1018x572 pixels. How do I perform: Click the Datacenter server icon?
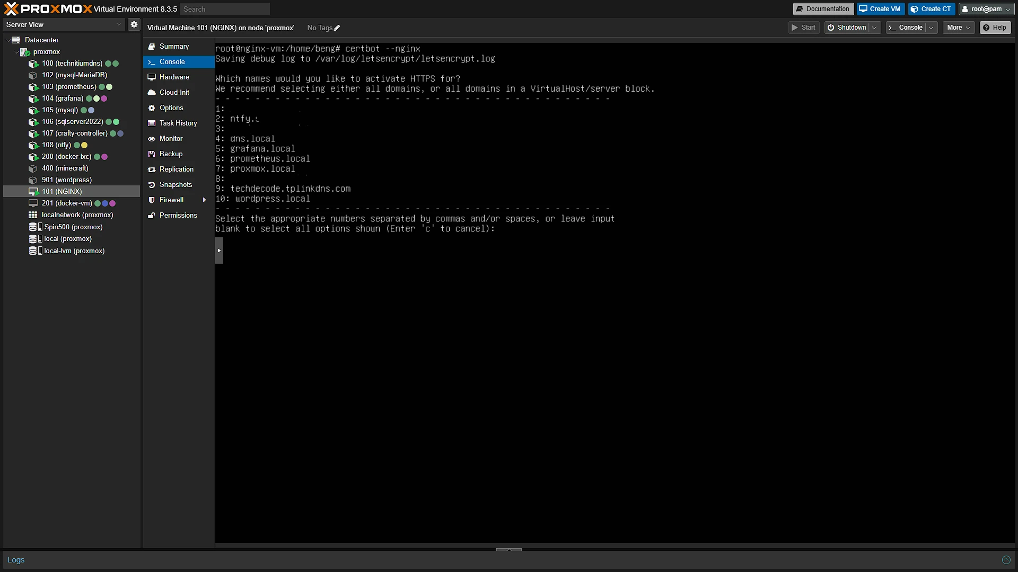click(16, 40)
